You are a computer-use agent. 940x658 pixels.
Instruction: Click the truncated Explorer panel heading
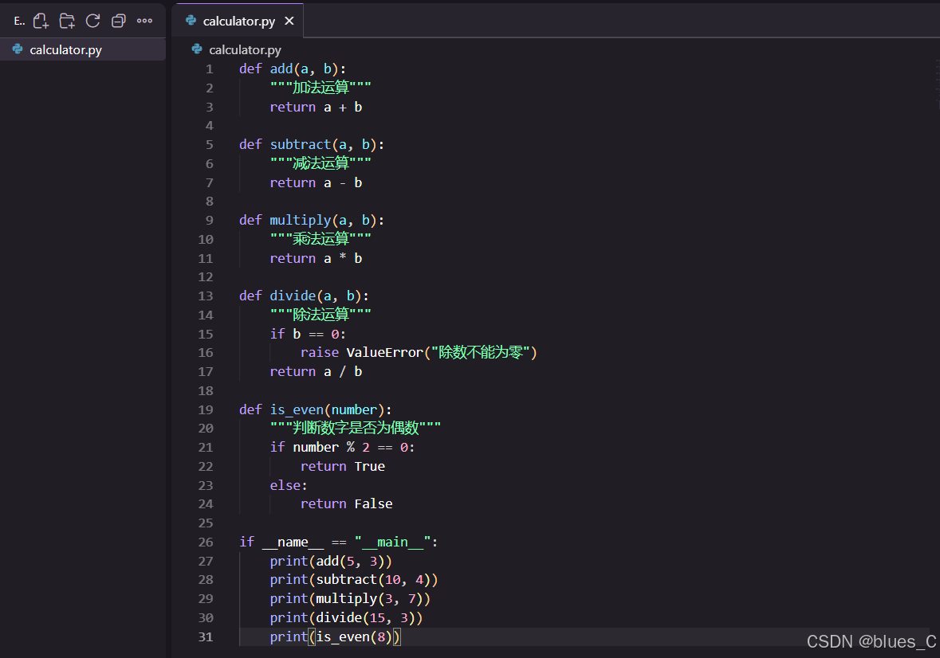[x=19, y=21]
